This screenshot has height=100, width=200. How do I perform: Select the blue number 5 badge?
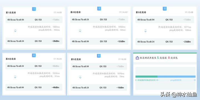pyautogui.click(x=99, y=56)
